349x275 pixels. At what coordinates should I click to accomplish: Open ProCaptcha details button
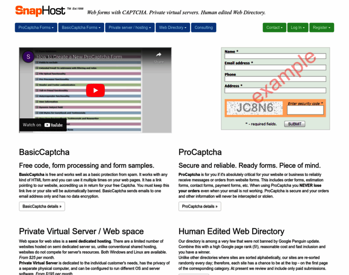coord(200,206)
